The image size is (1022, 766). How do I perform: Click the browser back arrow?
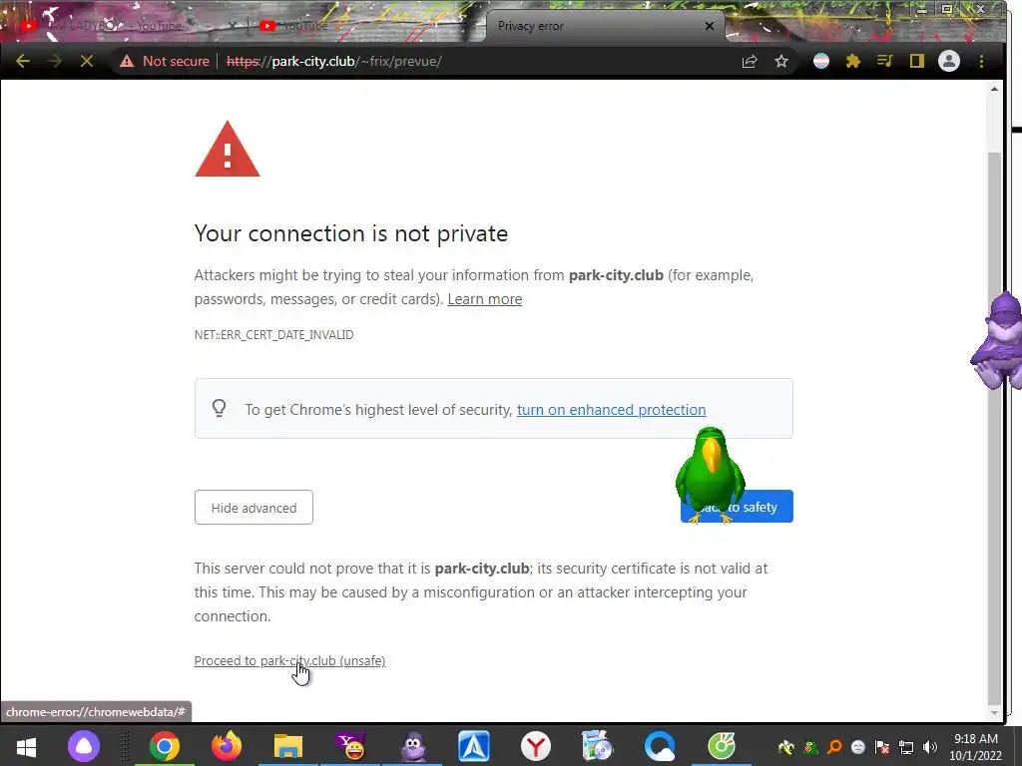point(23,61)
